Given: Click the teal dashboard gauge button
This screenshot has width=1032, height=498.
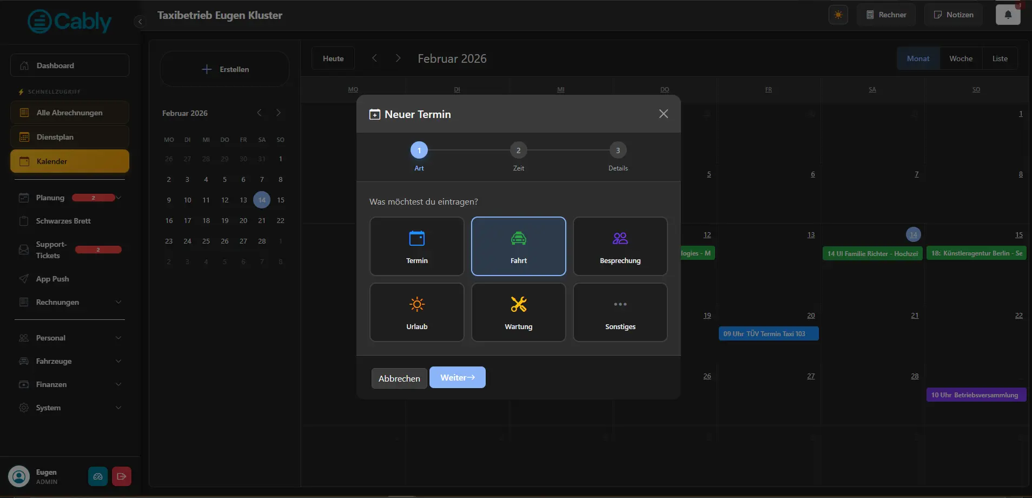Looking at the screenshot, I should pos(98,476).
